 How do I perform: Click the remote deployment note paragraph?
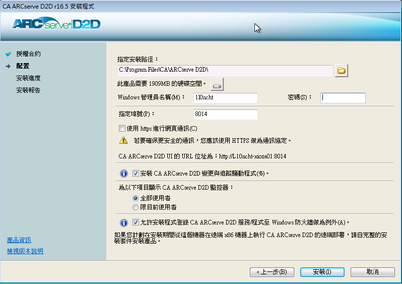[250, 238]
